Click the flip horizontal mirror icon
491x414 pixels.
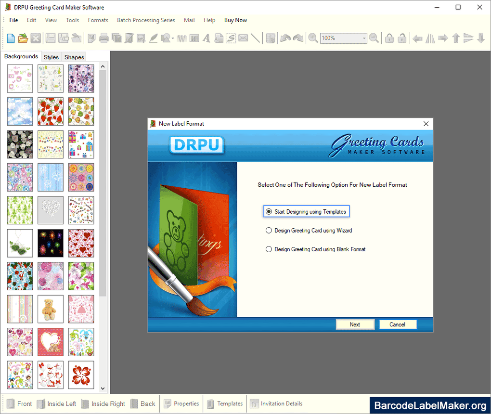tap(430, 39)
